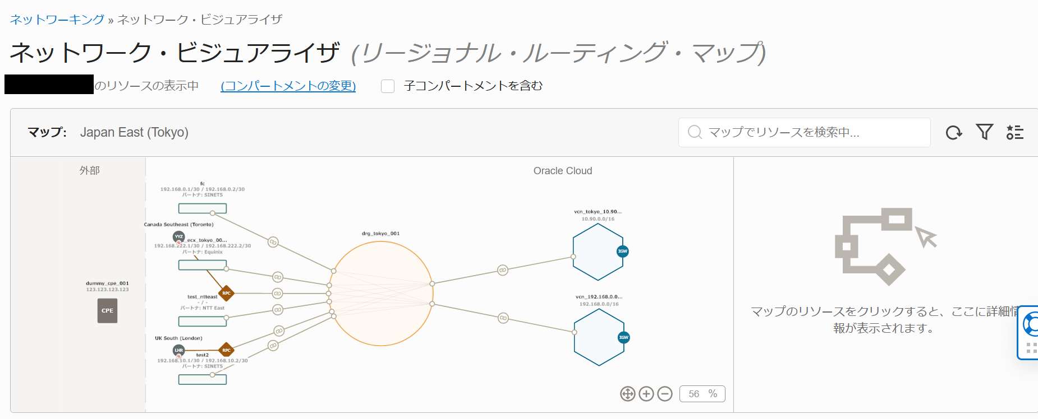This screenshot has height=419, width=1038.
Task: Click the link icon on the test2 line
Action: click(x=273, y=346)
